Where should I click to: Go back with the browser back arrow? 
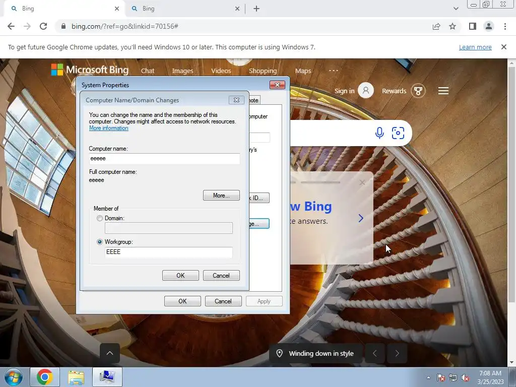[x=11, y=26]
